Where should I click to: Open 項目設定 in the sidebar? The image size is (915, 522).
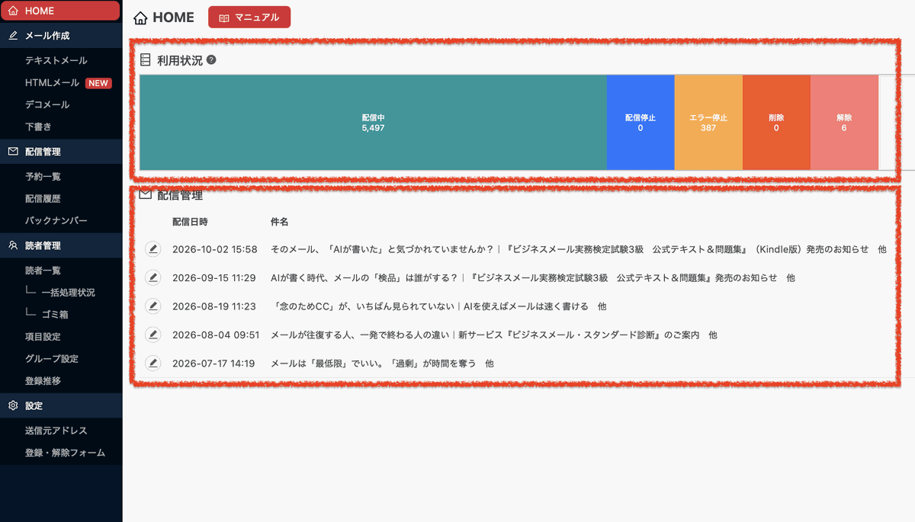pyautogui.click(x=43, y=336)
